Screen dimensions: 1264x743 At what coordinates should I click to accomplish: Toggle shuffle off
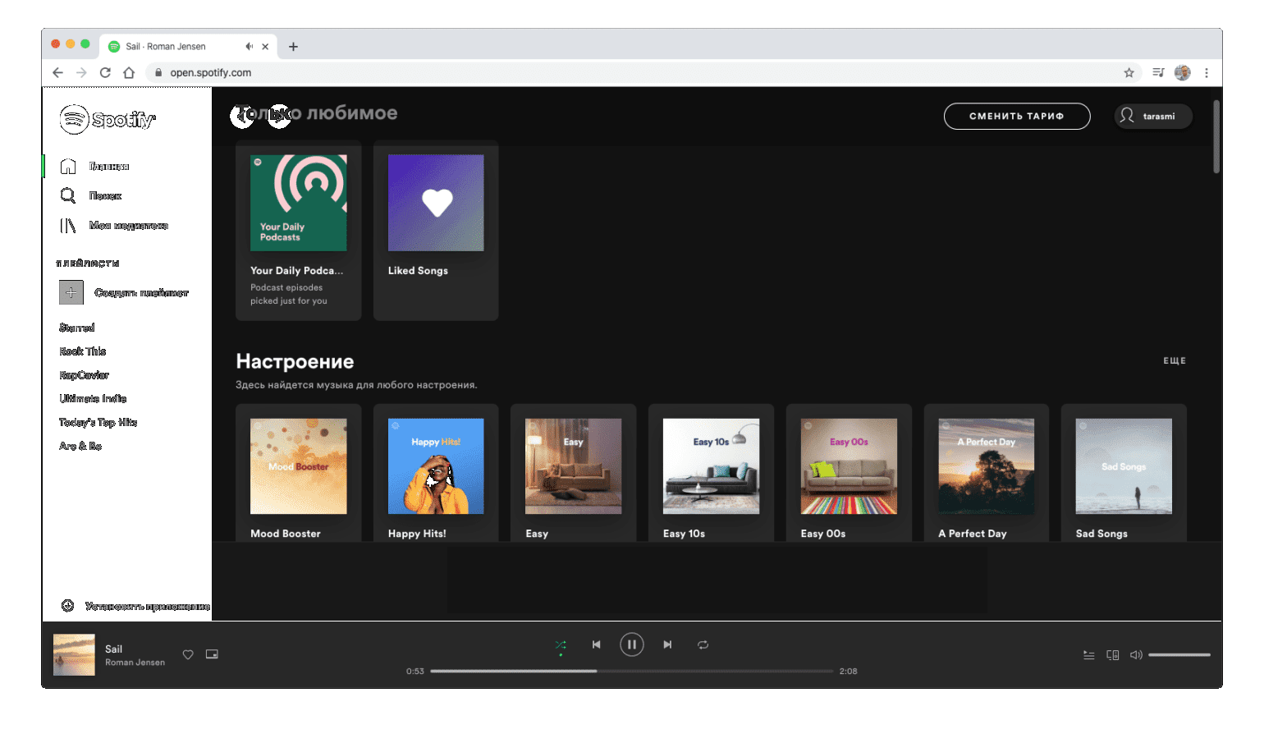[561, 644]
